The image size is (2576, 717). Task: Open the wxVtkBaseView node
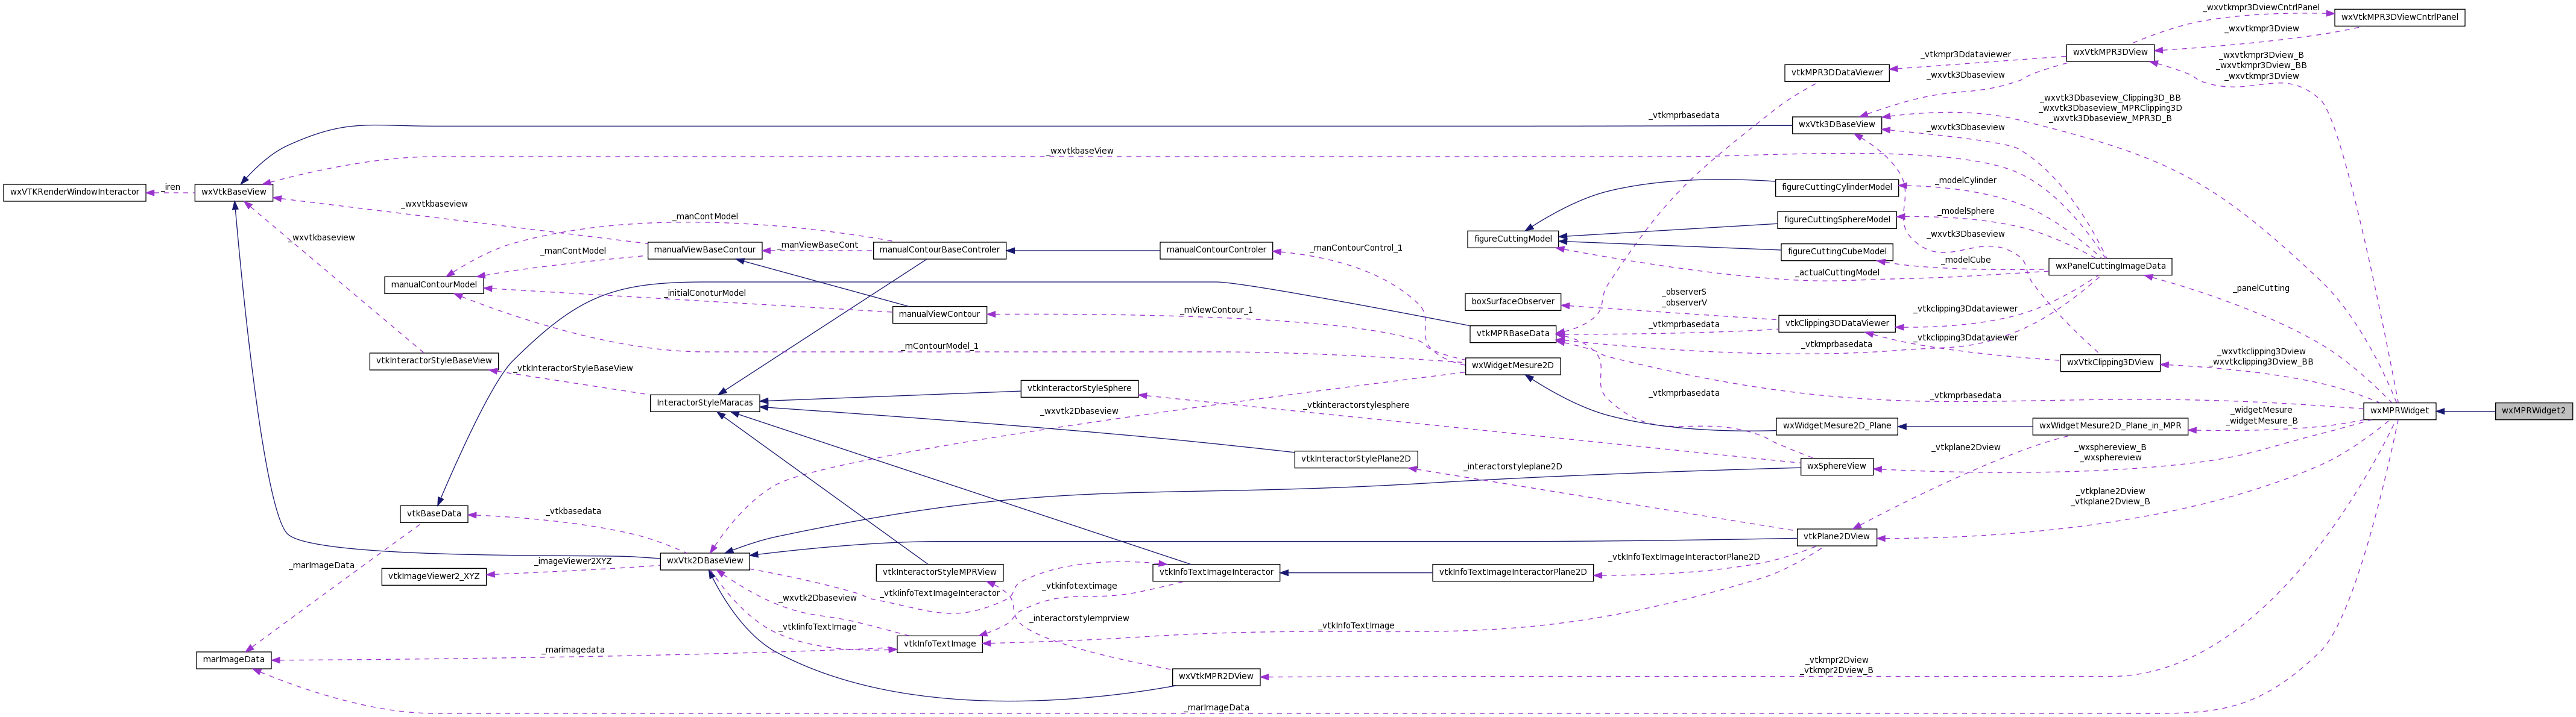(x=233, y=192)
